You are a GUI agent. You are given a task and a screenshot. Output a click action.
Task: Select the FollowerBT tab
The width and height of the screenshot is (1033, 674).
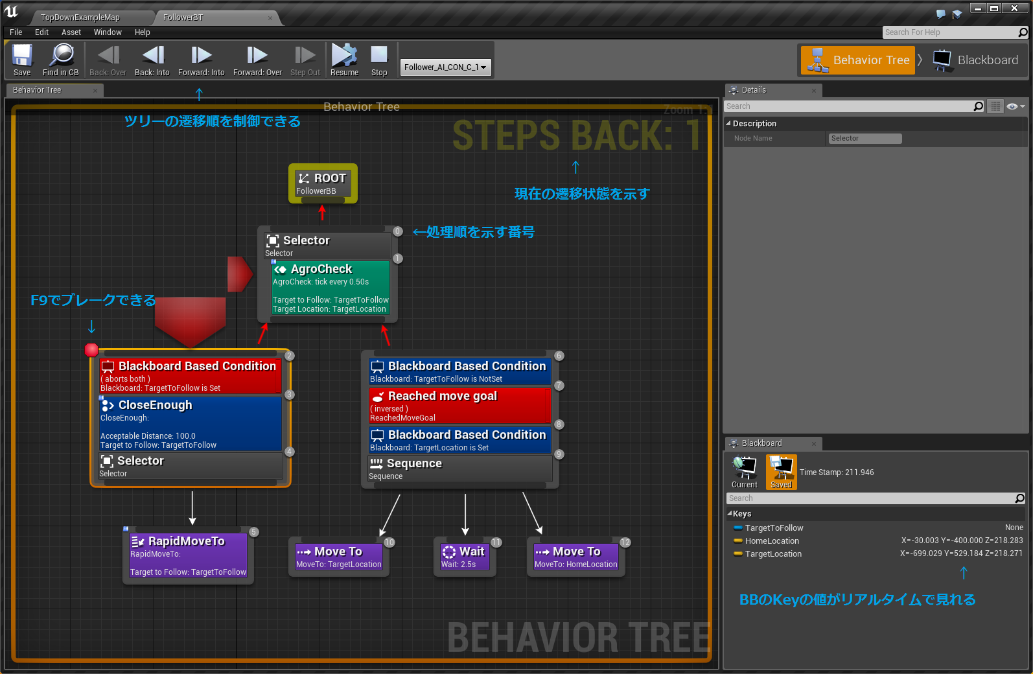pos(183,17)
